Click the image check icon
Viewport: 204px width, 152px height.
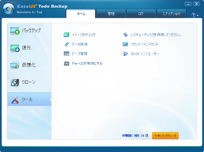pos(66,35)
